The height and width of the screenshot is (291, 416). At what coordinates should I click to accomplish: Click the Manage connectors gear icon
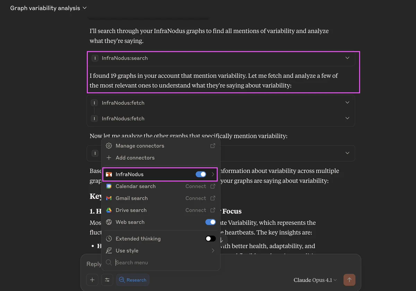[109, 146]
